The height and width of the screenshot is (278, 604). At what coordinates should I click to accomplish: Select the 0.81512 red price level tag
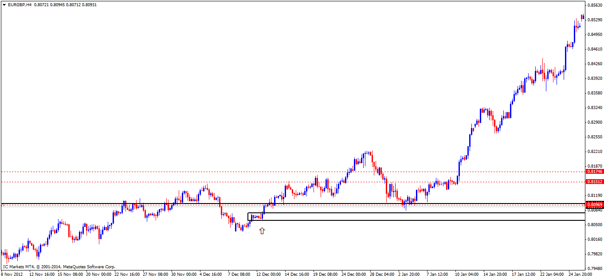pyautogui.click(x=595, y=182)
